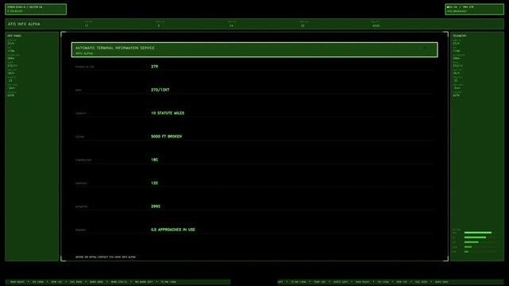This screenshot has width=509, height=286.
Task: Select the advise on initial contact note
Action: [106, 257]
